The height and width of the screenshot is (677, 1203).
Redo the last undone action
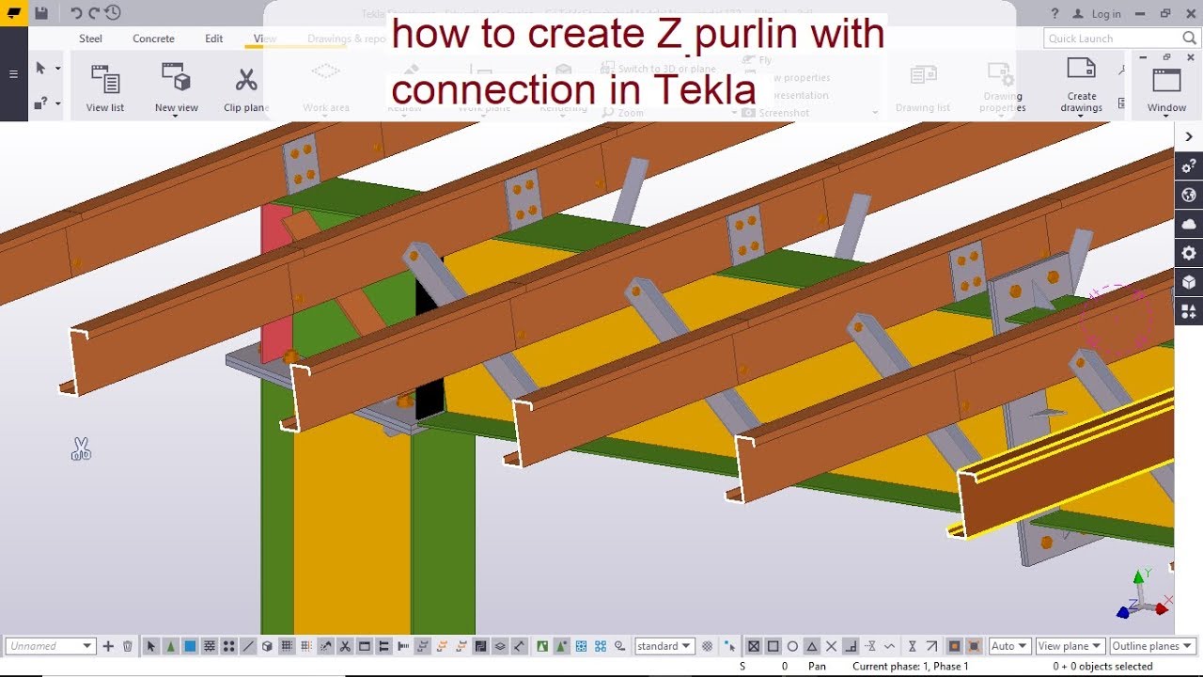point(94,13)
